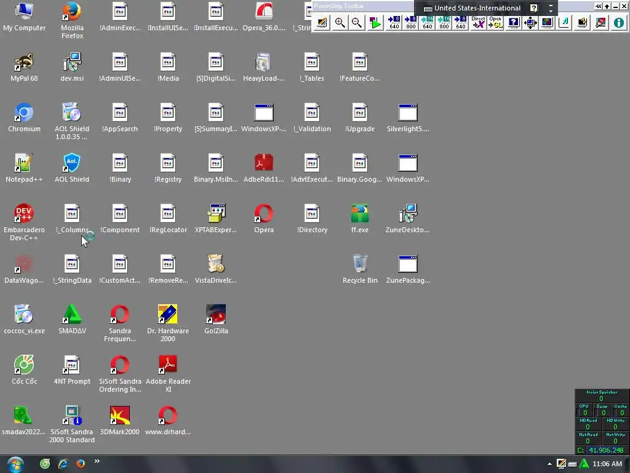Click the OpenGL button in PowerStrip toolbar
630x473 pixels.
495,23
